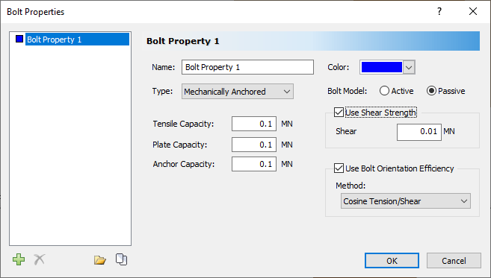Click the Tensile Capacity label

click(183, 124)
